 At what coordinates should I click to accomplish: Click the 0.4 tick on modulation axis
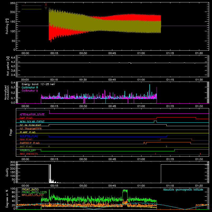[x=13, y=82]
